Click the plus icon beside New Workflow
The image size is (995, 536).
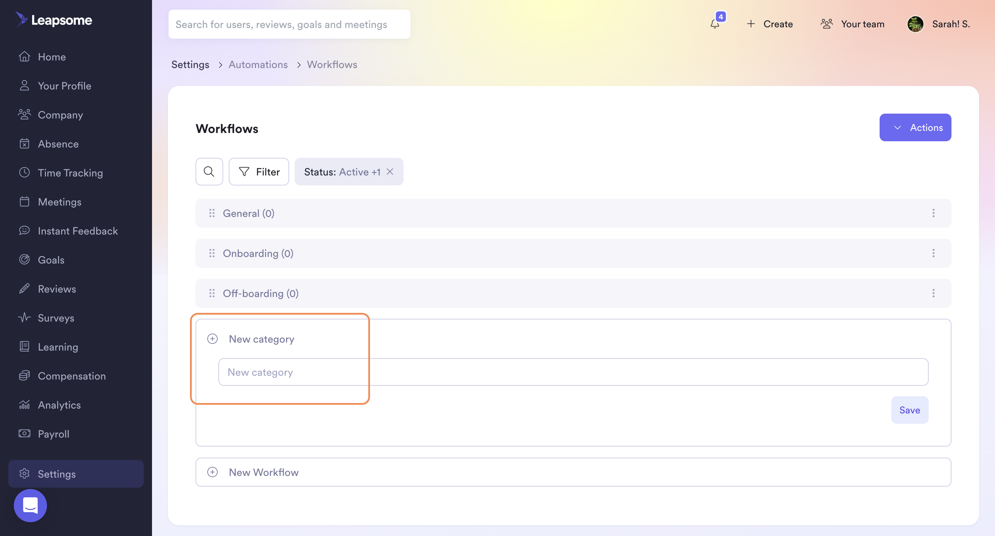pos(212,472)
